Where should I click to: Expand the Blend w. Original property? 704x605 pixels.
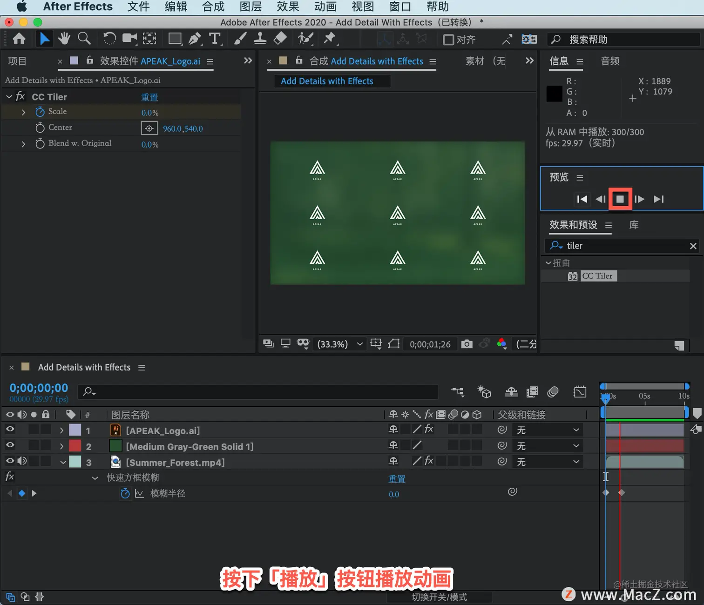coord(23,144)
